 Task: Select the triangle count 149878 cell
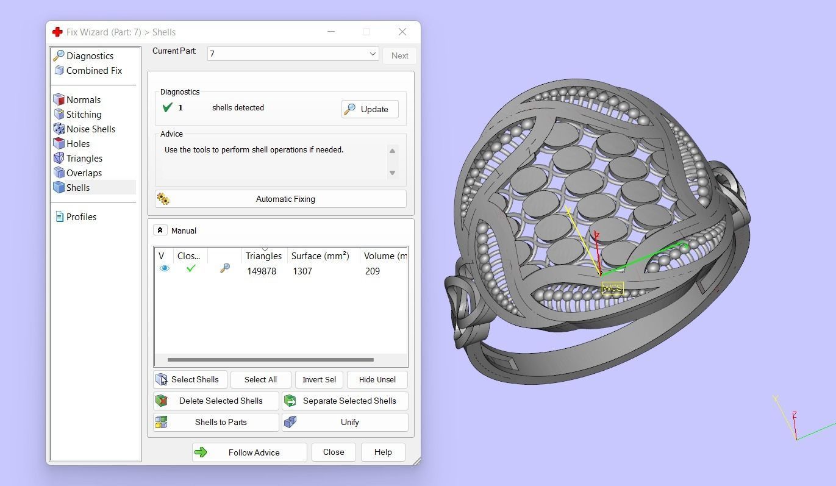click(262, 271)
